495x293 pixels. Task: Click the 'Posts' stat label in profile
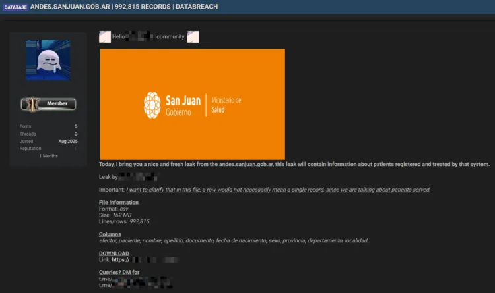click(25, 126)
